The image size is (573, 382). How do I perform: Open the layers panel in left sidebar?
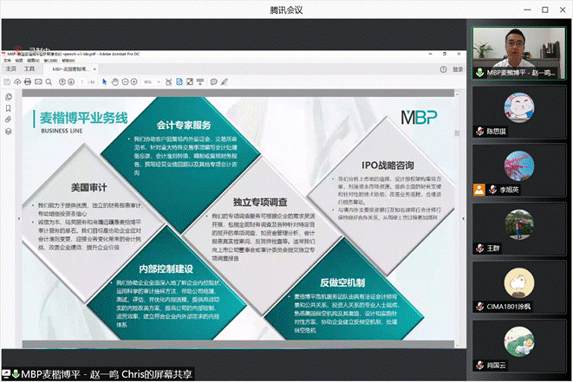[8, 131]
